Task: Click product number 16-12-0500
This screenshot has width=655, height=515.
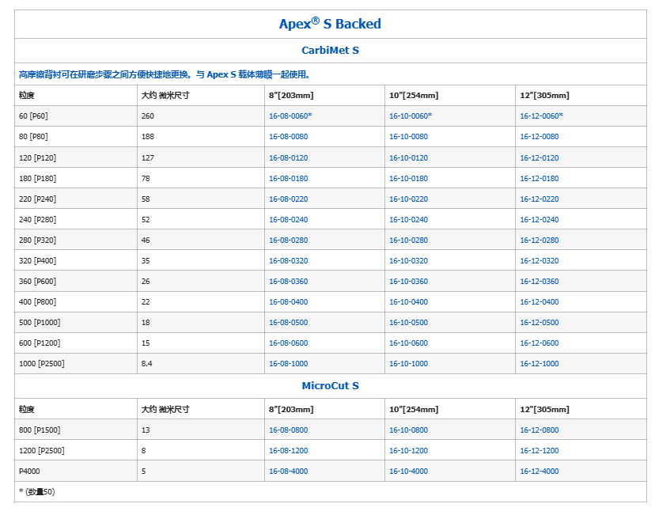Action: point(540,323)
